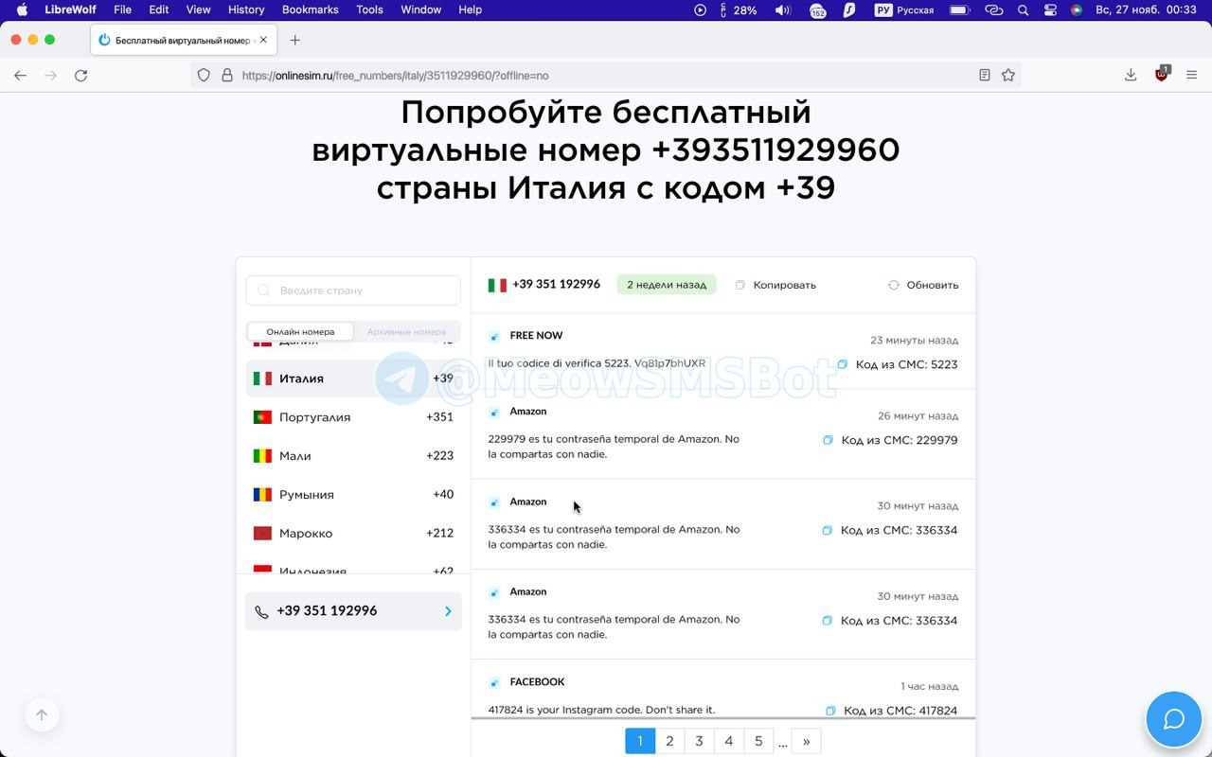Click the Siri icon in menu bar
Viewport: 1212px width, 757px height.
pyautogui.click(x=1077, y=9)
